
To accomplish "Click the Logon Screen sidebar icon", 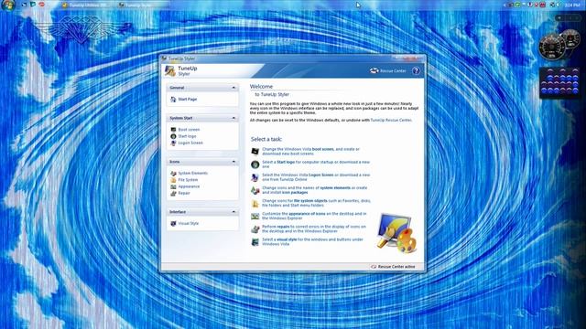I will coord(173,143).
